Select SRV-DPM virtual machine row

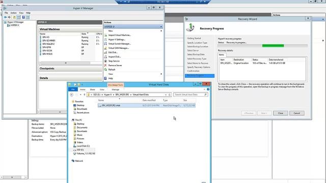pyautogui.click(x=70, y=47)
